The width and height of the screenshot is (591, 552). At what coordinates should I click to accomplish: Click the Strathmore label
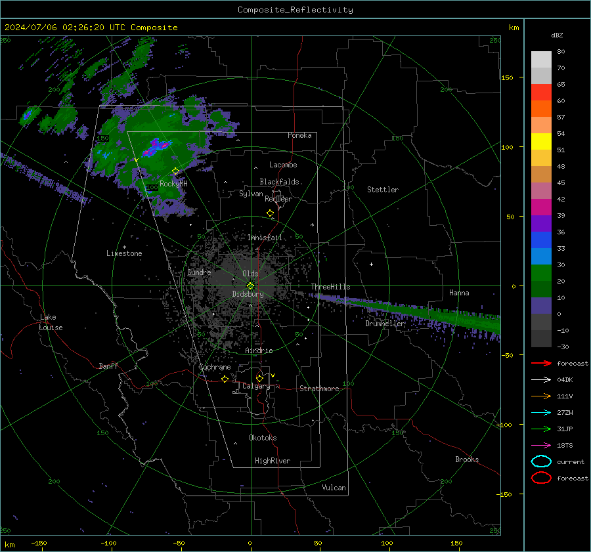click(x=319, y=389)
